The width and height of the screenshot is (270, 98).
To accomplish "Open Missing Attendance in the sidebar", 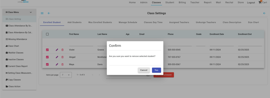I will 19,39.
